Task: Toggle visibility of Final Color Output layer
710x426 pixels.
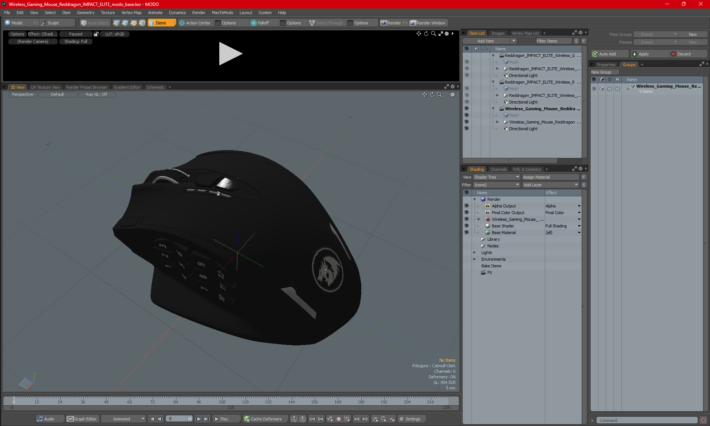Action: pyautogui.click(x=467, y=213)
